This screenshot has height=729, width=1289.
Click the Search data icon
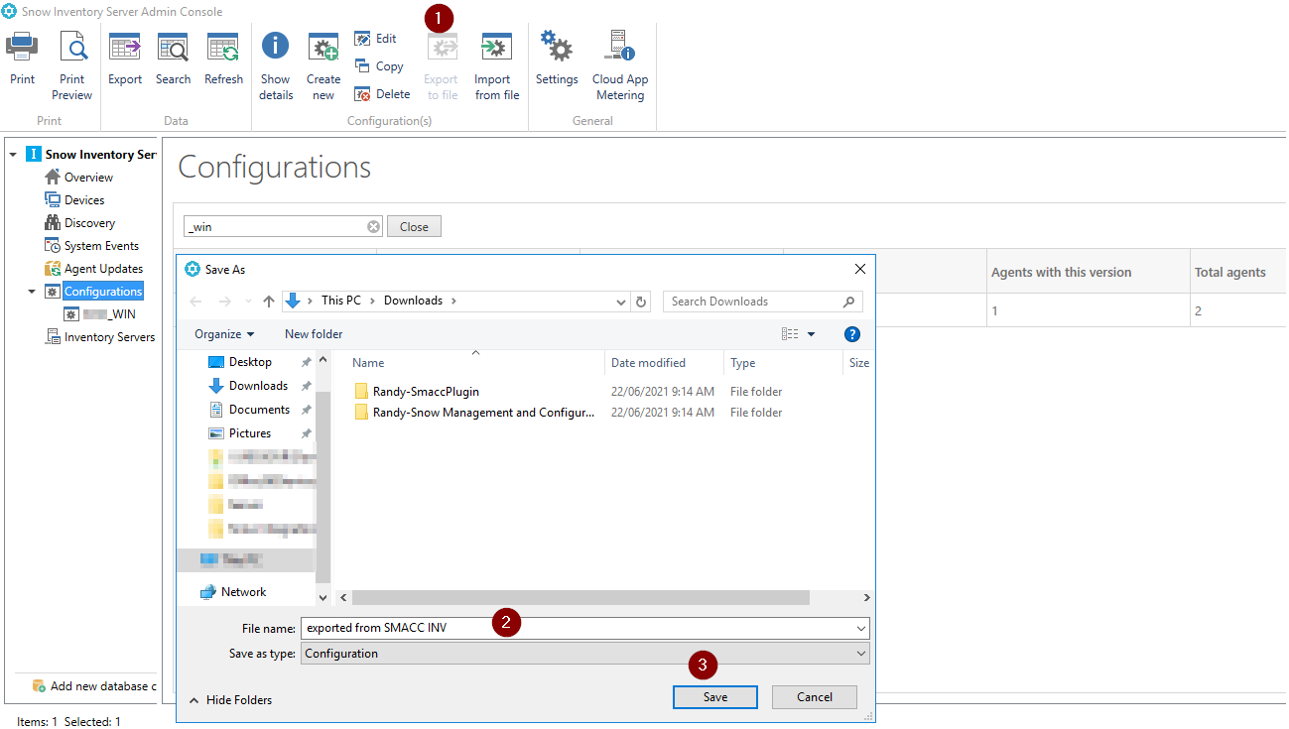click(173, 60)
